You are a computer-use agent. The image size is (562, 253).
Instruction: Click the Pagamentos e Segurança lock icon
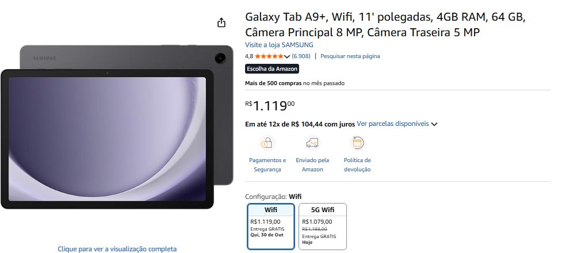tap(267, 143)
